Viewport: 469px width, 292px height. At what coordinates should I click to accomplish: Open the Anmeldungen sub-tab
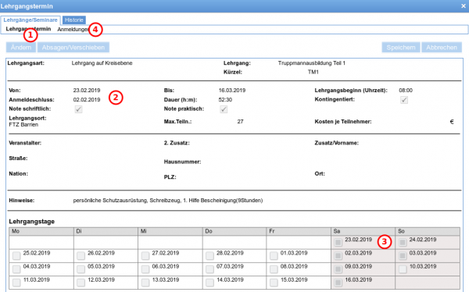(x=73, y=30)
